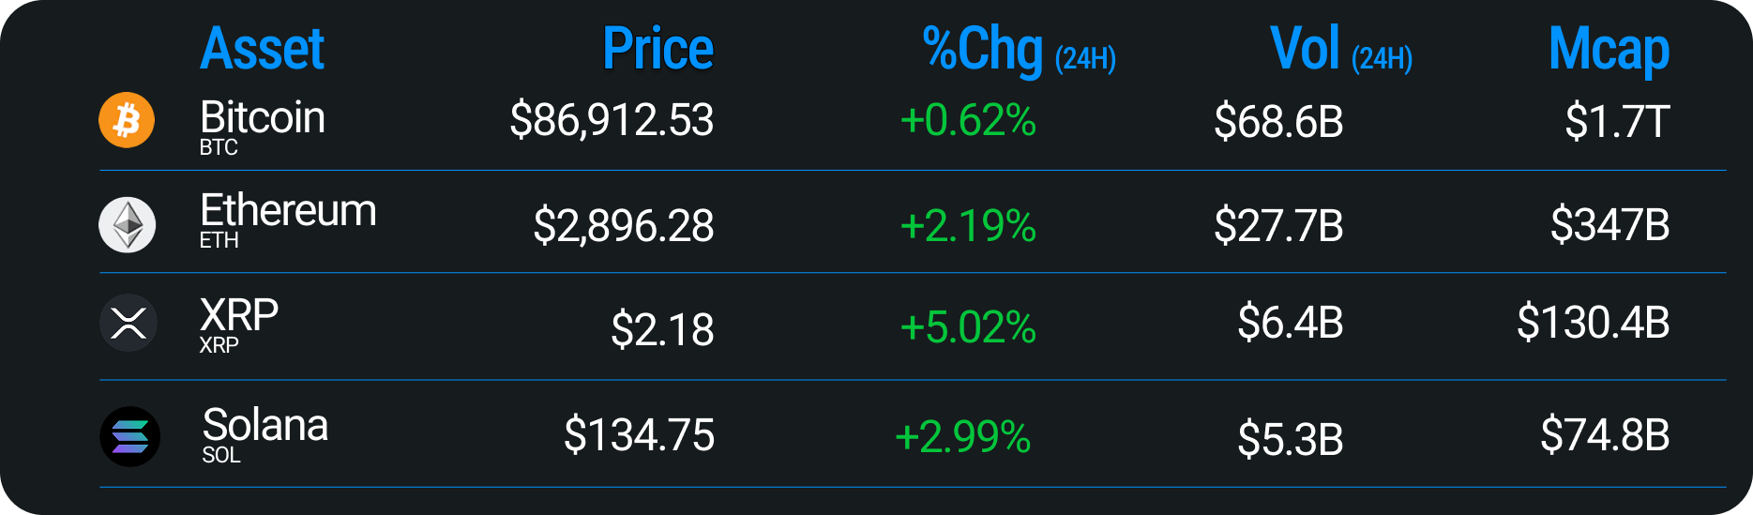The image size is (1753, 515).
Task: Click Bitcoin's $1.7T market cap
Action: pyautogui.click(x=1617, y=122)
